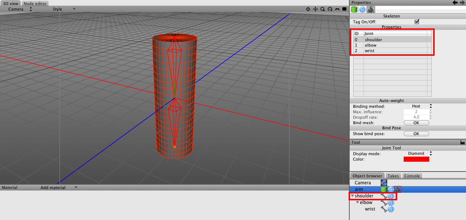Go back using Properties panel left arrow

pyautogui.click(x=455, y=3)
